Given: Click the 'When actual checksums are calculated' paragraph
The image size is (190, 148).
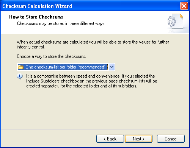Looking at the screenshot, I should (93, 42).
